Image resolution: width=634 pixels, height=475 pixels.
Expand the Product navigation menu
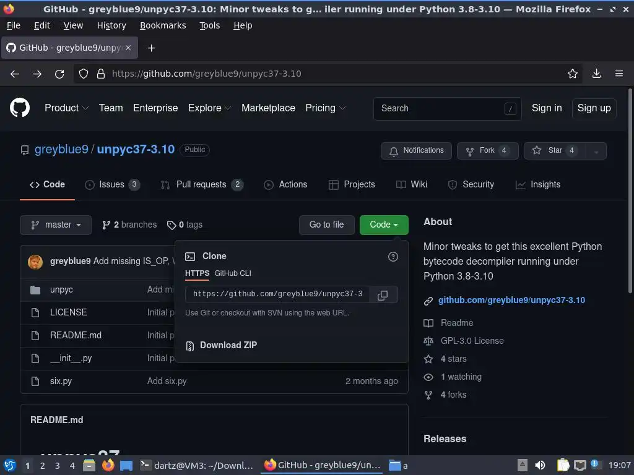point(66,108)
